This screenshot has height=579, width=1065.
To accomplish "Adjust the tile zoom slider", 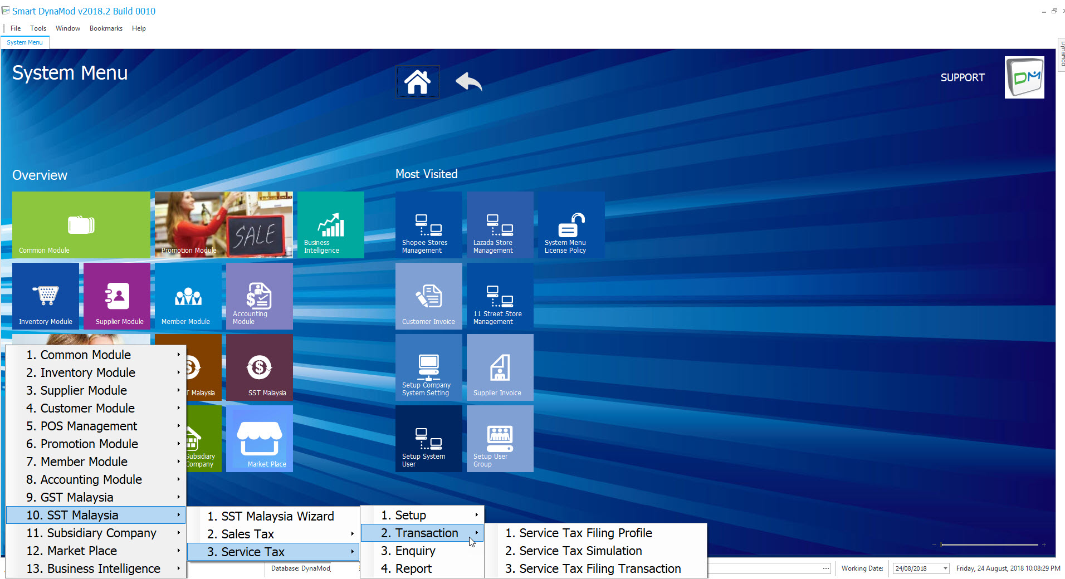I will click(x=989, y=544).
